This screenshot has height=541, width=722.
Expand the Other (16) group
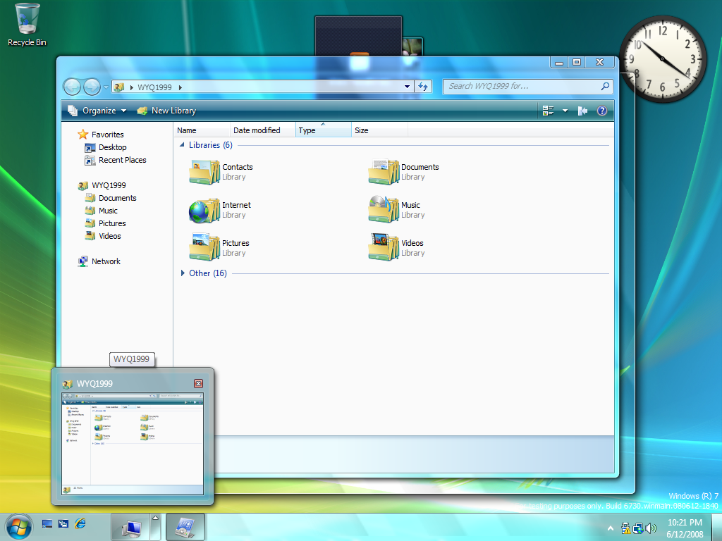point(182,273)
